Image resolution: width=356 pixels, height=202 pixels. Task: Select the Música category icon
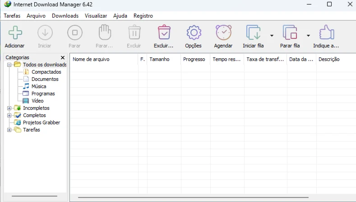[x=26, y=86]
